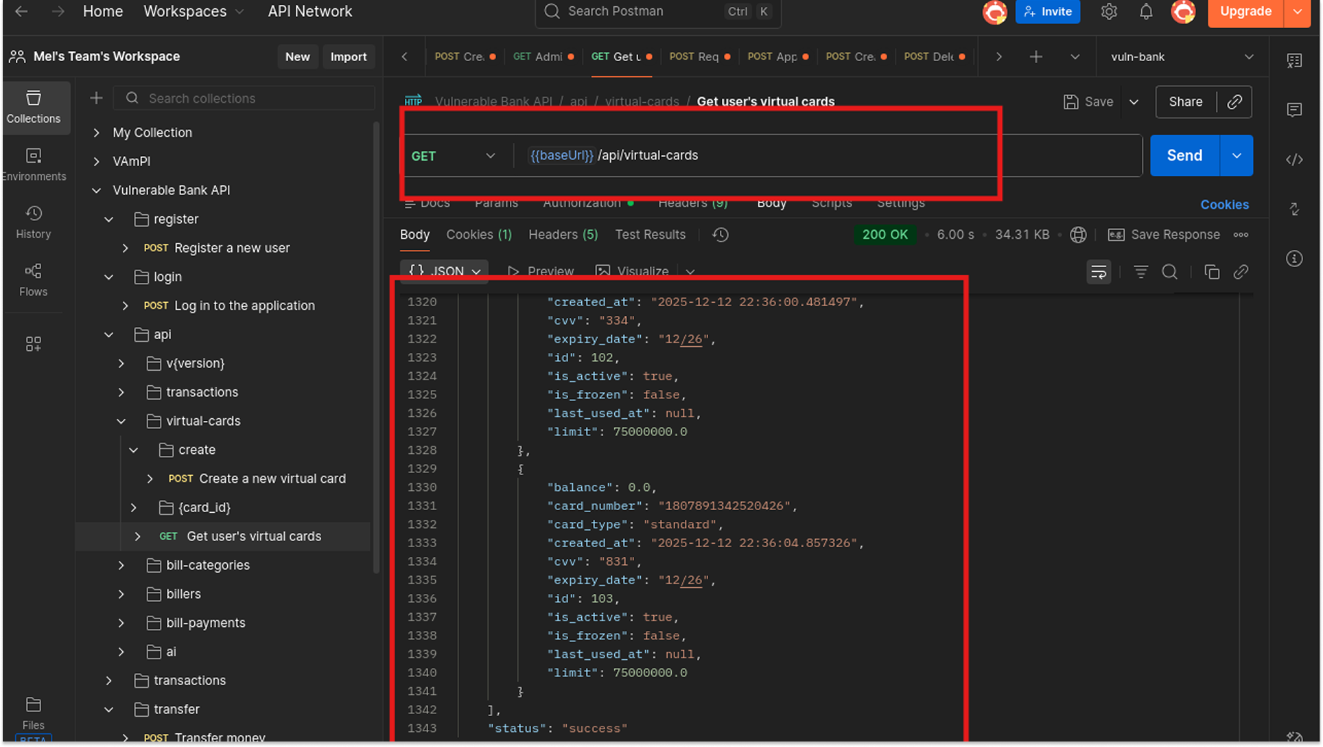Viewport: 1323px width, 747px height.
Task: Filter the response with the filter icon
Action: tap(1140, 272)
